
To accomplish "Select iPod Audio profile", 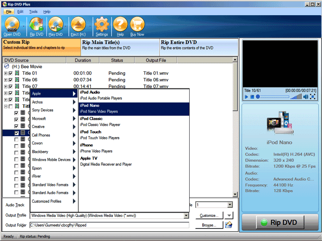I will point(134,96).
